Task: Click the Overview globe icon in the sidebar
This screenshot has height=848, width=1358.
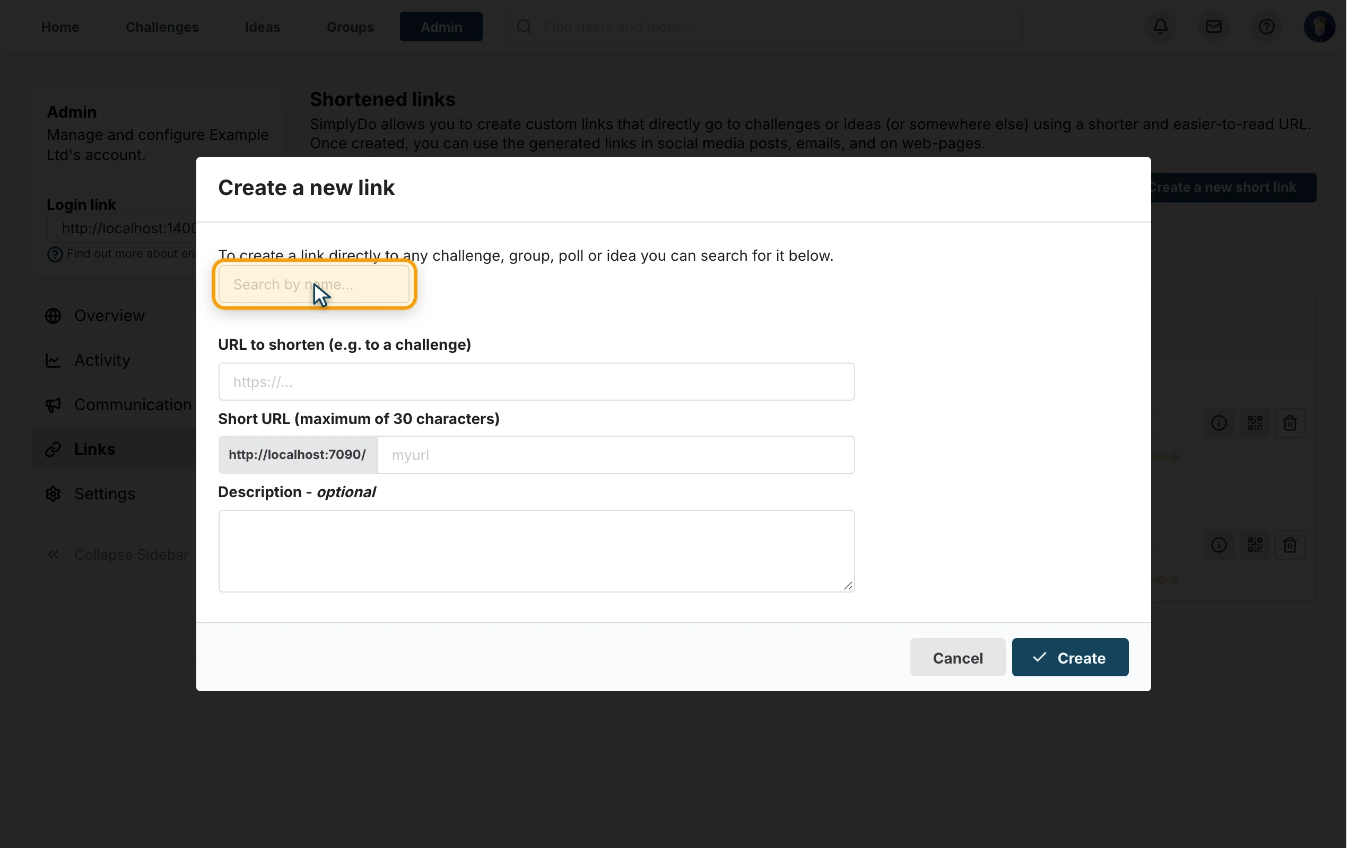Action: (53, 316)
